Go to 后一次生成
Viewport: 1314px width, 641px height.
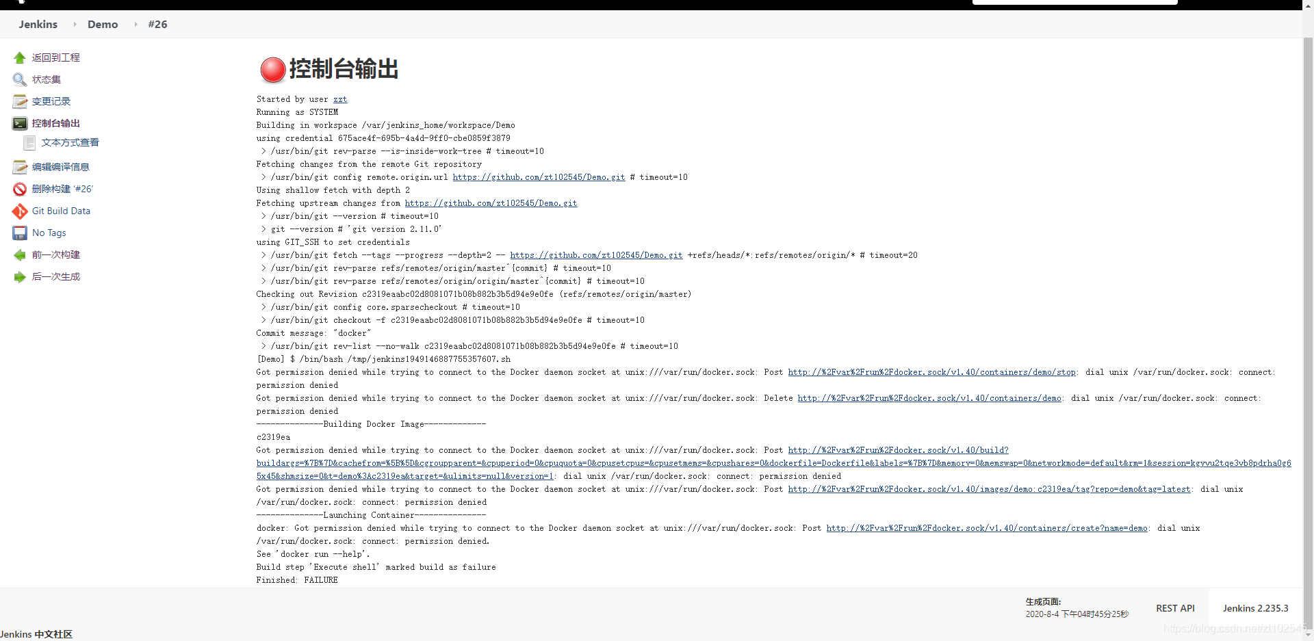(56, 276)
